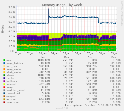Screen dimensions: 124x111
Task: Click the 'Last update' timestamp line
Action: point(93,105)
